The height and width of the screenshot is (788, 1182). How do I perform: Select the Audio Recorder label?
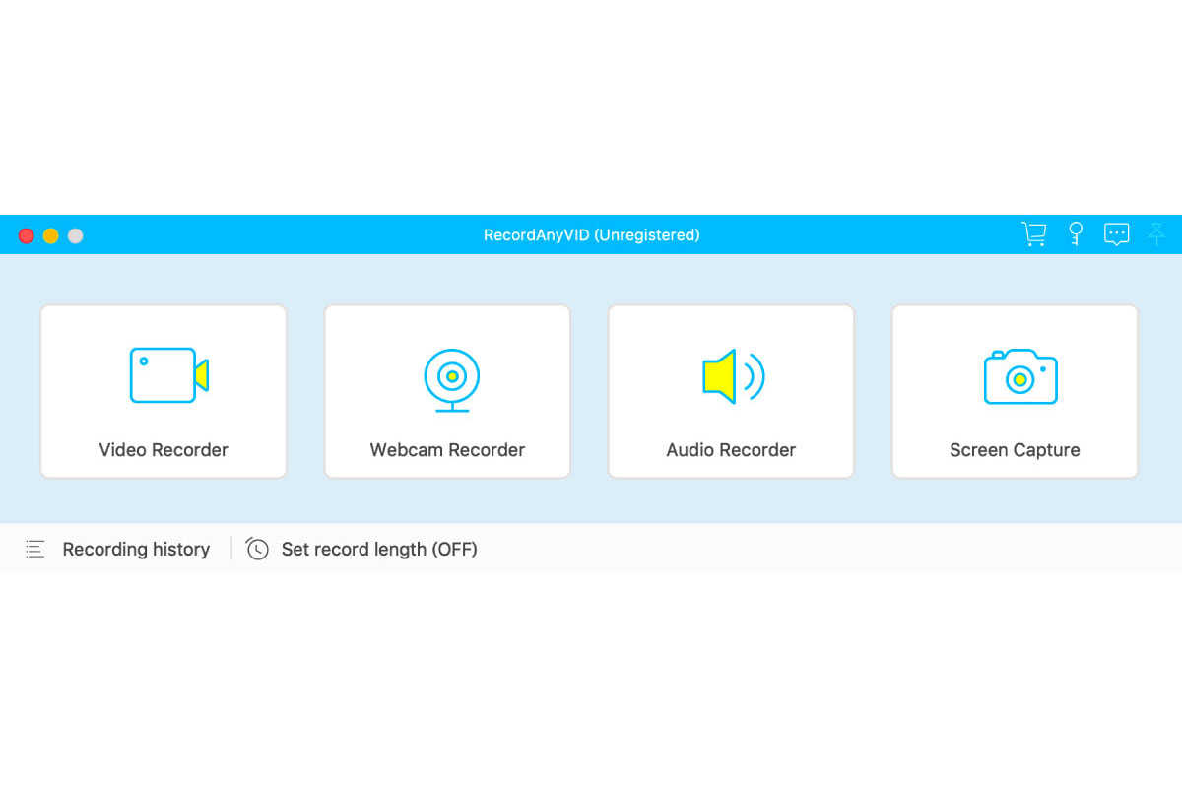tap(731, 450)
